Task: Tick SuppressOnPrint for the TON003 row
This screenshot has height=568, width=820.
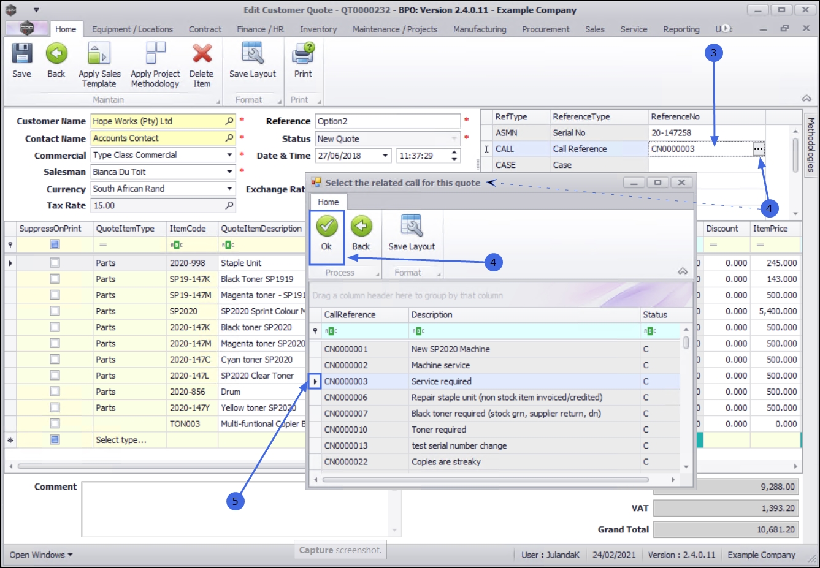Action: click(55, 423)
